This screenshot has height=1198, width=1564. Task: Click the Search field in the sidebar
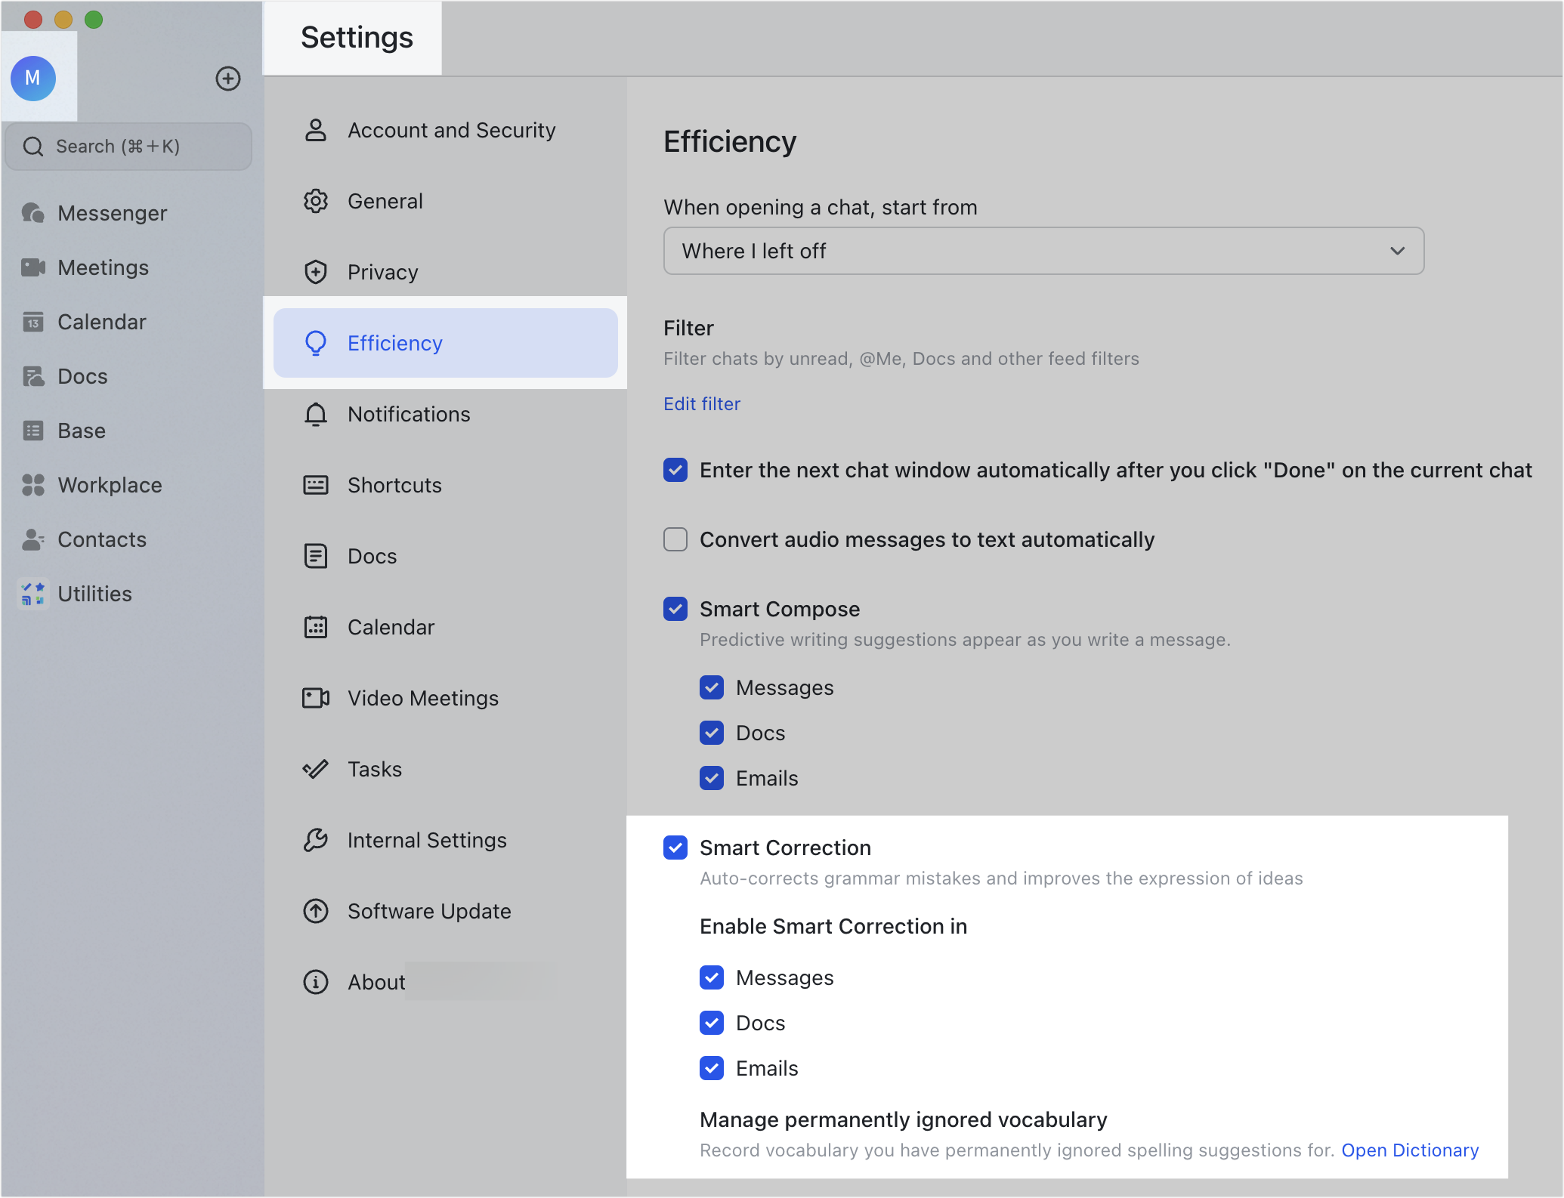(x=128, y=147)
